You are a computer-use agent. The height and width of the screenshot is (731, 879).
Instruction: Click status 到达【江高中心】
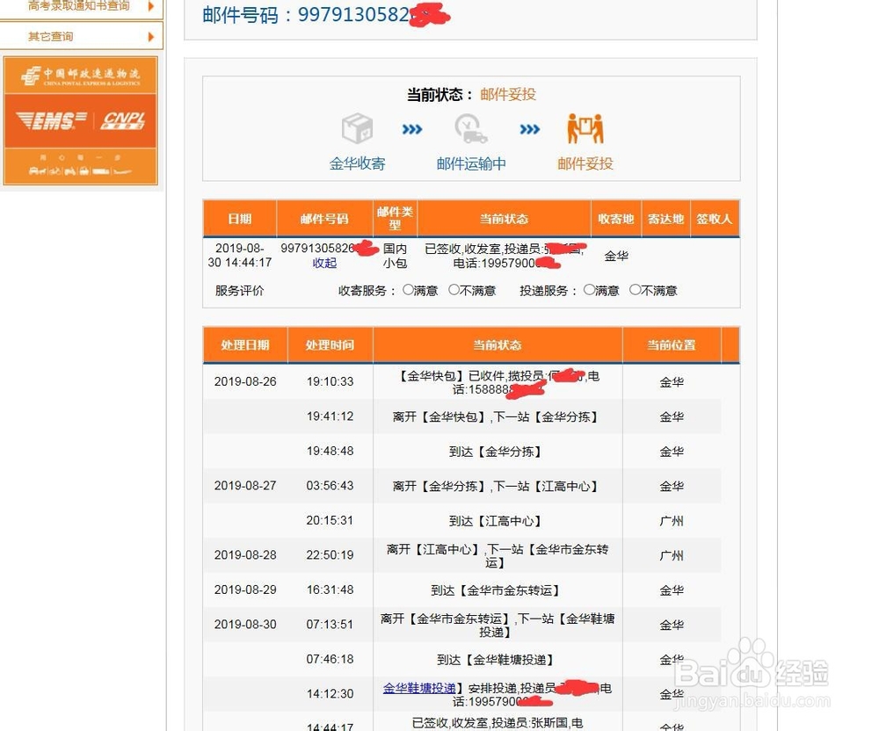495,521
